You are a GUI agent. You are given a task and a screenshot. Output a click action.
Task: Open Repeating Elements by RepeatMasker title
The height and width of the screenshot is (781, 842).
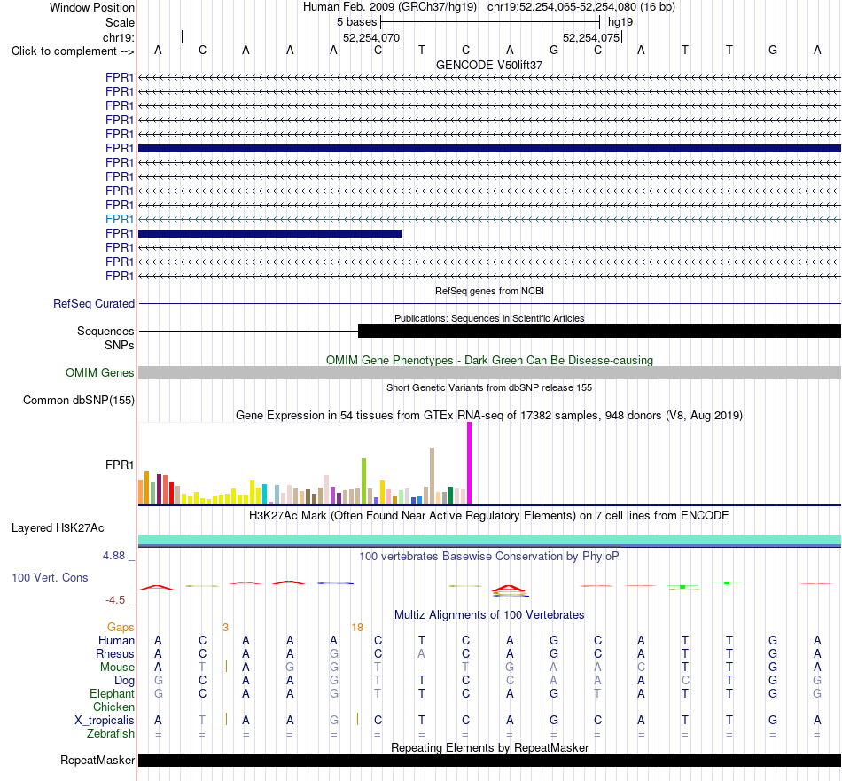489,747
